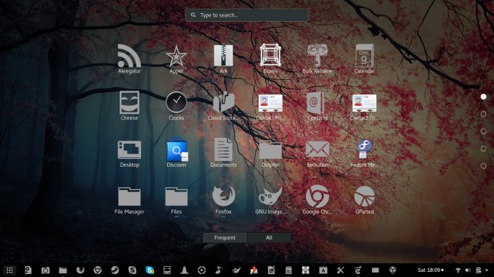Toggle the Show Applications grid button
Screen dimensions: 494x277
coord(9,270)
